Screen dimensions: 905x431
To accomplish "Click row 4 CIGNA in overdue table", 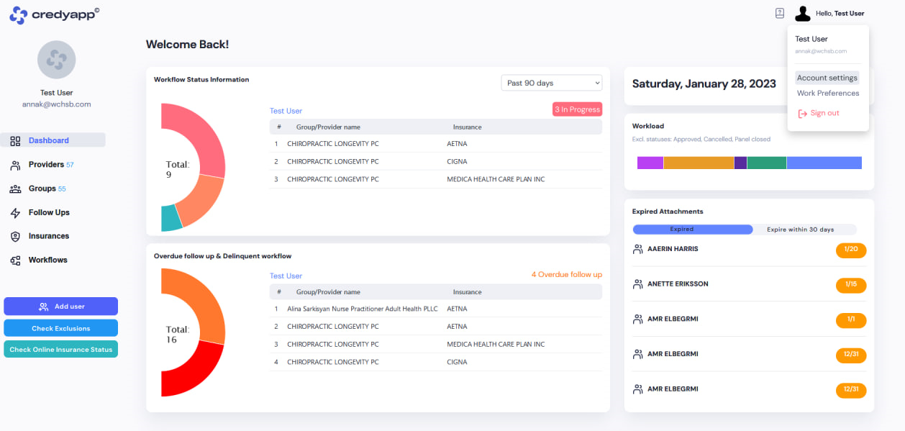I will pyautogui.click(x=436, y=362).
